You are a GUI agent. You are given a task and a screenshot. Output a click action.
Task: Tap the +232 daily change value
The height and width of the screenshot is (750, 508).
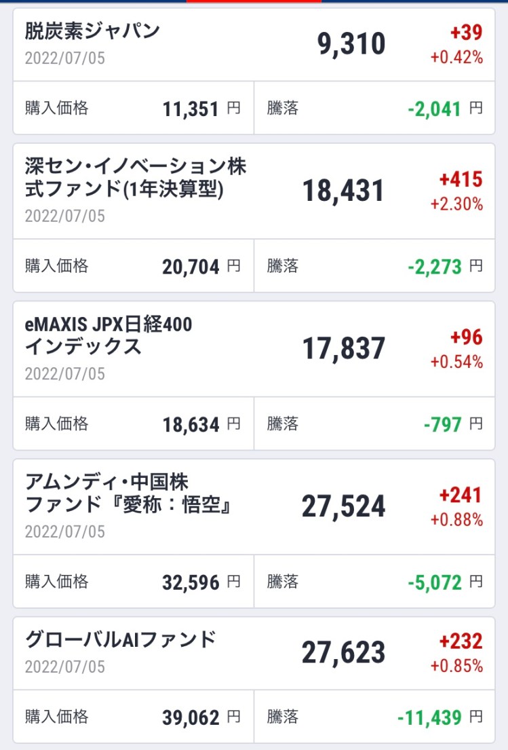point(461,641)
